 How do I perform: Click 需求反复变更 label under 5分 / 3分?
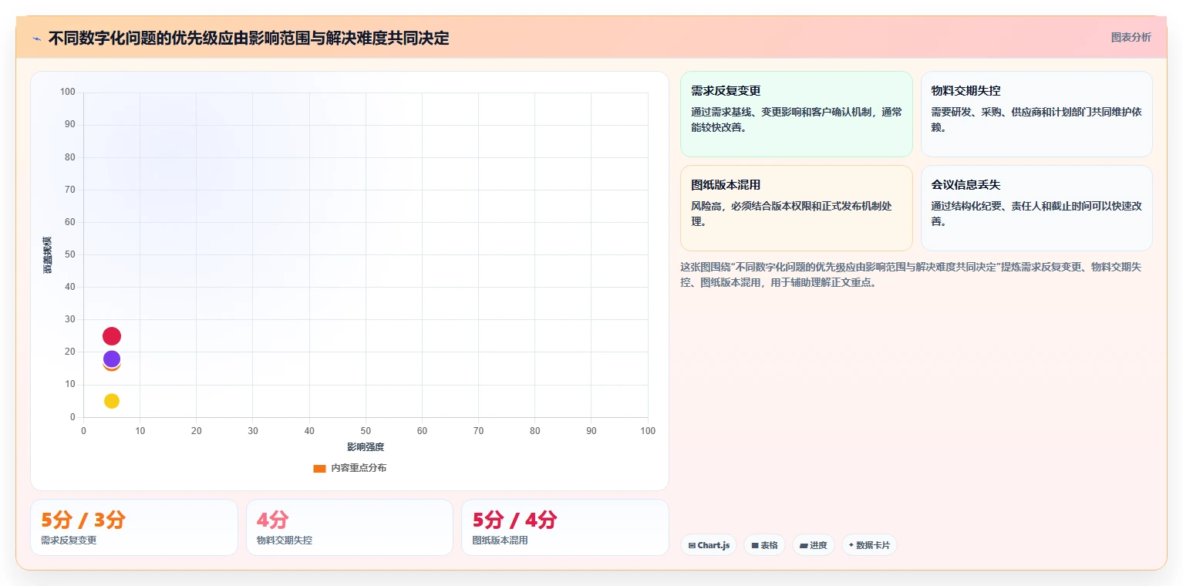pyautogui.click(x=69, y=541)
